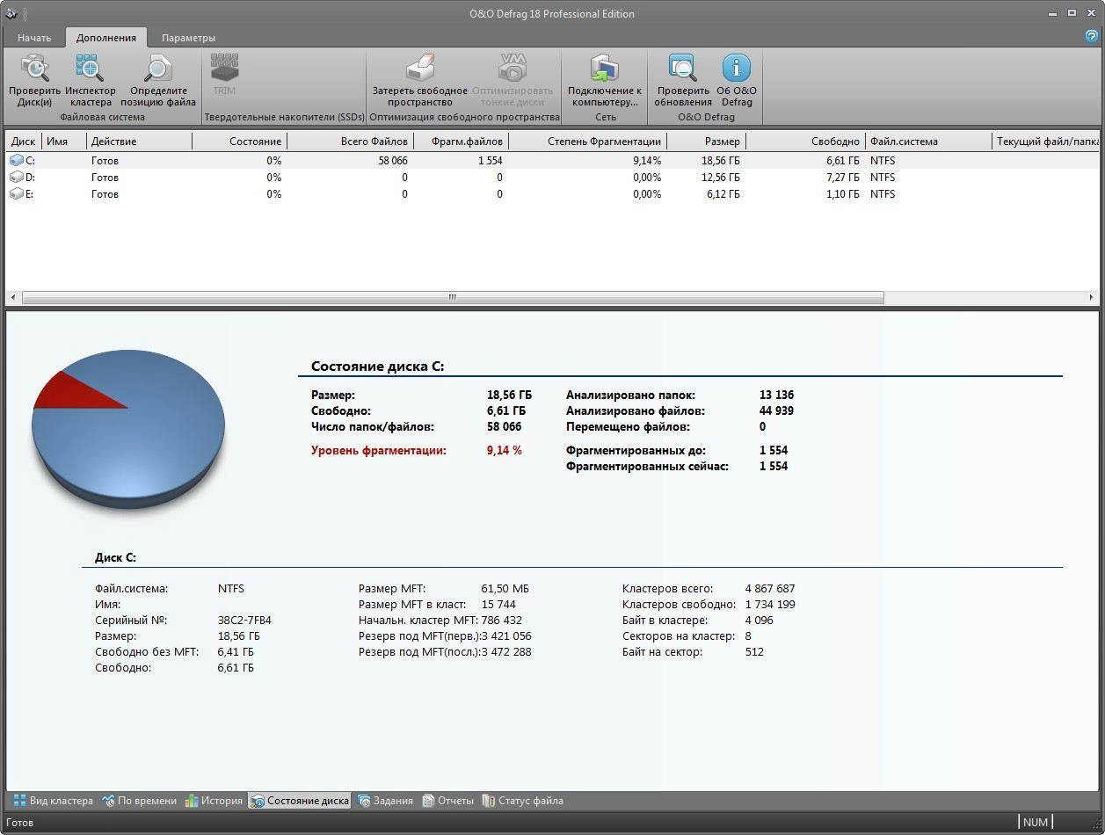Click the Готов status bar text
The image size is (1105, 835).
click(x=20, y=823)
